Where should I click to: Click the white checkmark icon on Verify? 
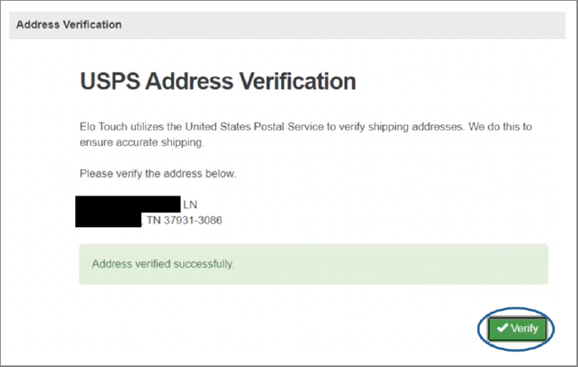503,327
